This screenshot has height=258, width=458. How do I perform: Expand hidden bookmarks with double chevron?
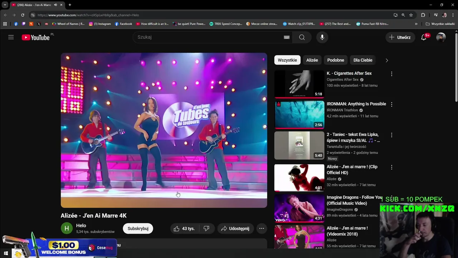click(416, 24)
